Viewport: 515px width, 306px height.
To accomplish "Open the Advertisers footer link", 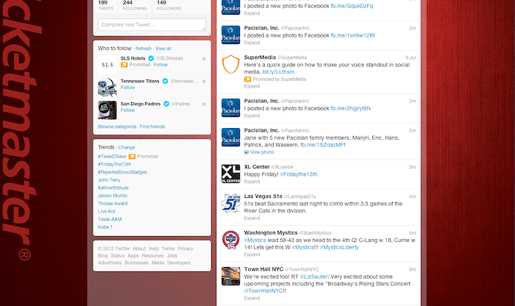I will tap(110, 263).
